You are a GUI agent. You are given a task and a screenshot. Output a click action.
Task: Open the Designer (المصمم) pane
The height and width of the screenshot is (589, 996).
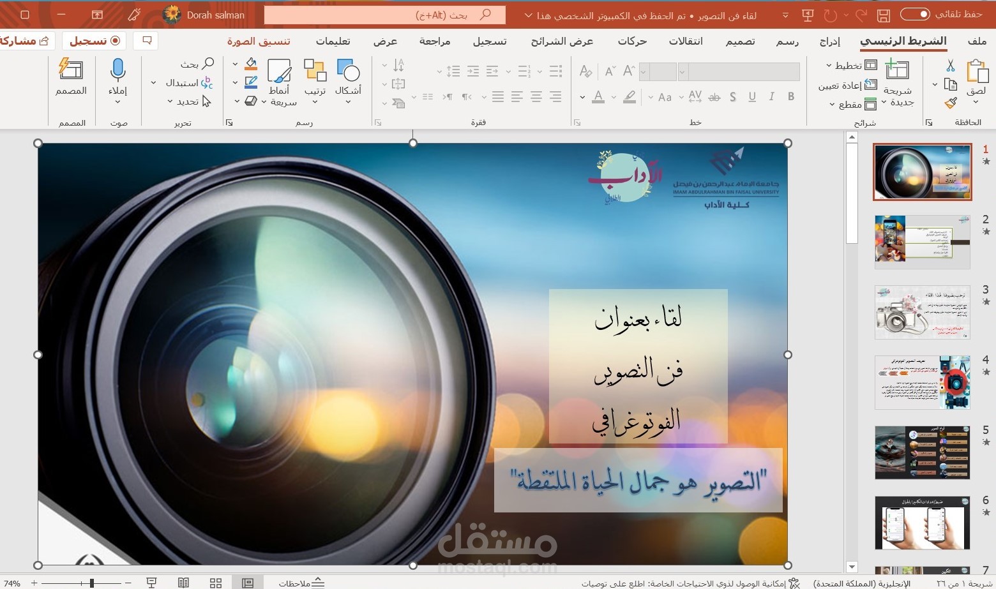point(71,78)
